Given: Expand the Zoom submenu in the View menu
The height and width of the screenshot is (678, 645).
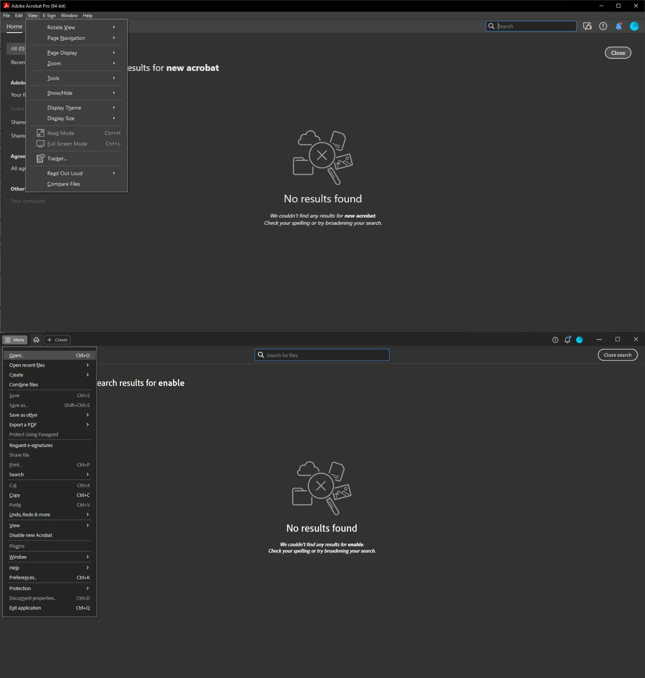Looking at the screenshot, I should (76, 63).
